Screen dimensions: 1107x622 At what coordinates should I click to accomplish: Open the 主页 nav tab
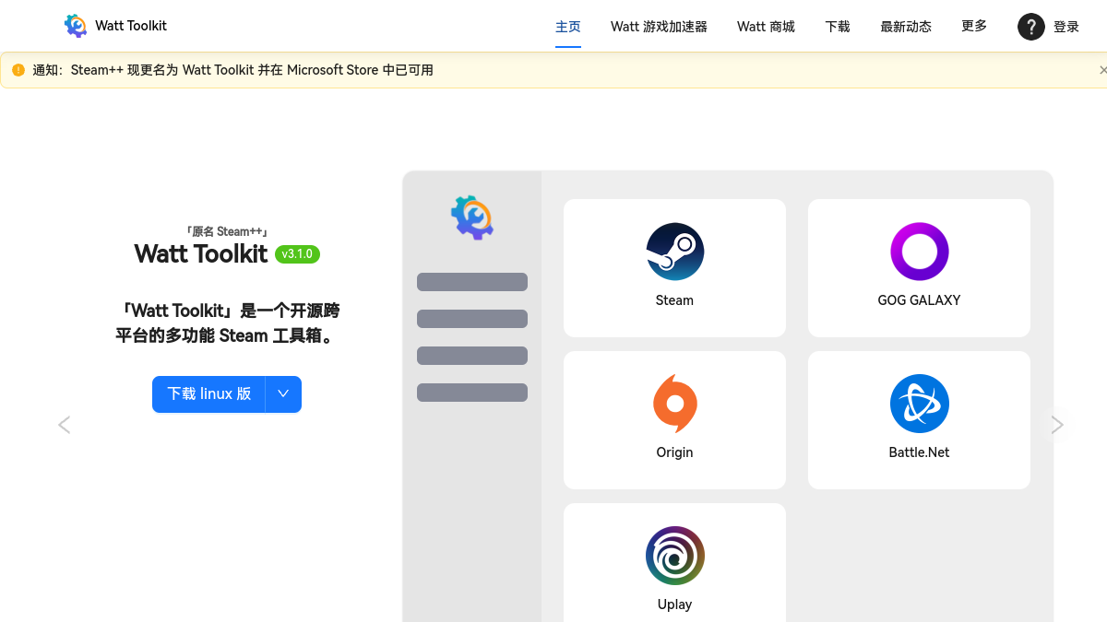568,27
